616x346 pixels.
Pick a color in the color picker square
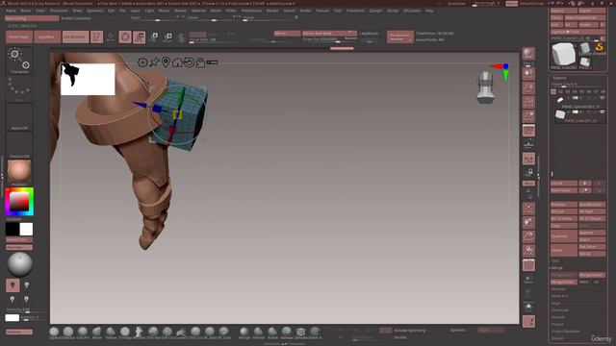click(19, 202)
